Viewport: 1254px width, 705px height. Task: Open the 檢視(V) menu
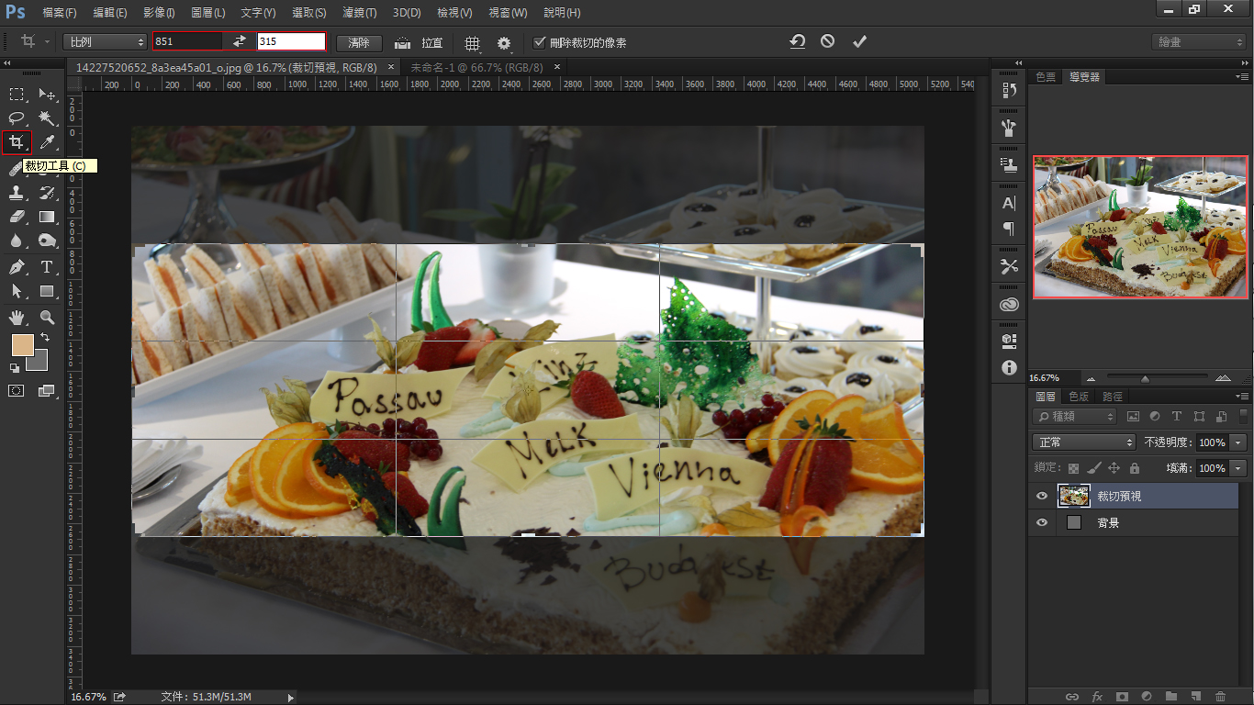tap(454, 13)
